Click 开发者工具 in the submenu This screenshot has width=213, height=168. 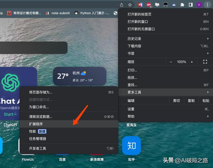coord(38,148)
